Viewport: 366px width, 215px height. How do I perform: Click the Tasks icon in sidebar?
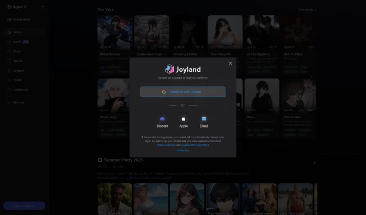9,80
